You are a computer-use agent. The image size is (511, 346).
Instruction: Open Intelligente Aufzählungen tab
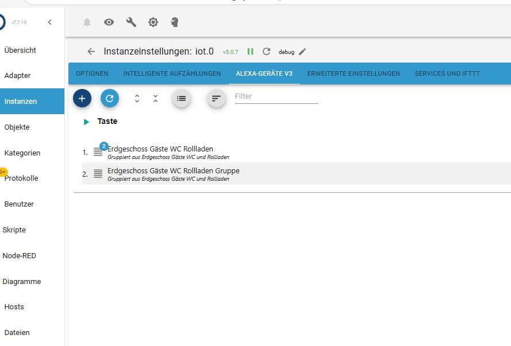(x=172, y=73)
